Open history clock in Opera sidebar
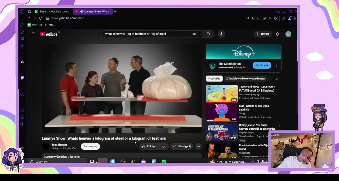This screenshot has width=339, height=181. (x=22, y=110)
